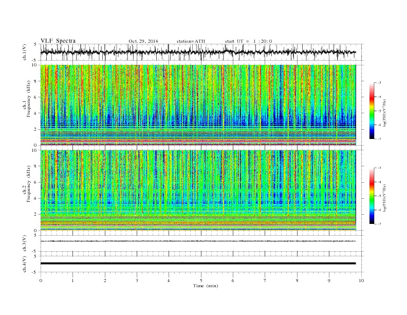
Task: Click the time axis tick label 5
Action: [x=201, y=281]
